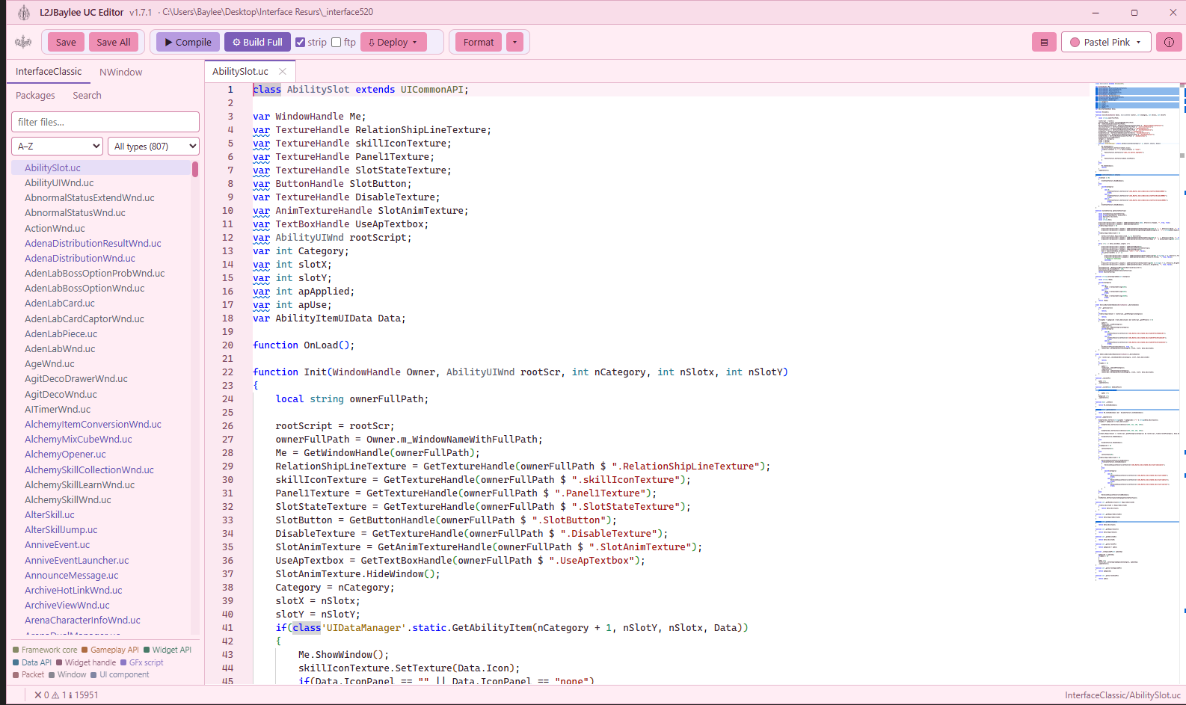Image resolution: width=1186 pixels, height=705 pixels.
Task: Enable the ftp checkbox
Action: (x=337, y=42)
